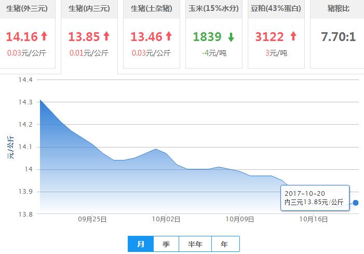Viewport: 364px width, 254px height.
Task: Open the 生猪(土杂猪) price card
Action: 152,34
